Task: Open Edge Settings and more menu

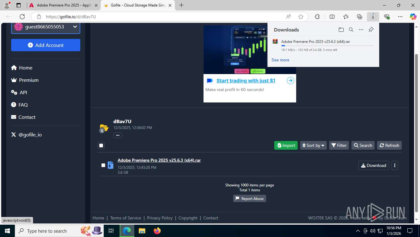Action: point(400,17)
